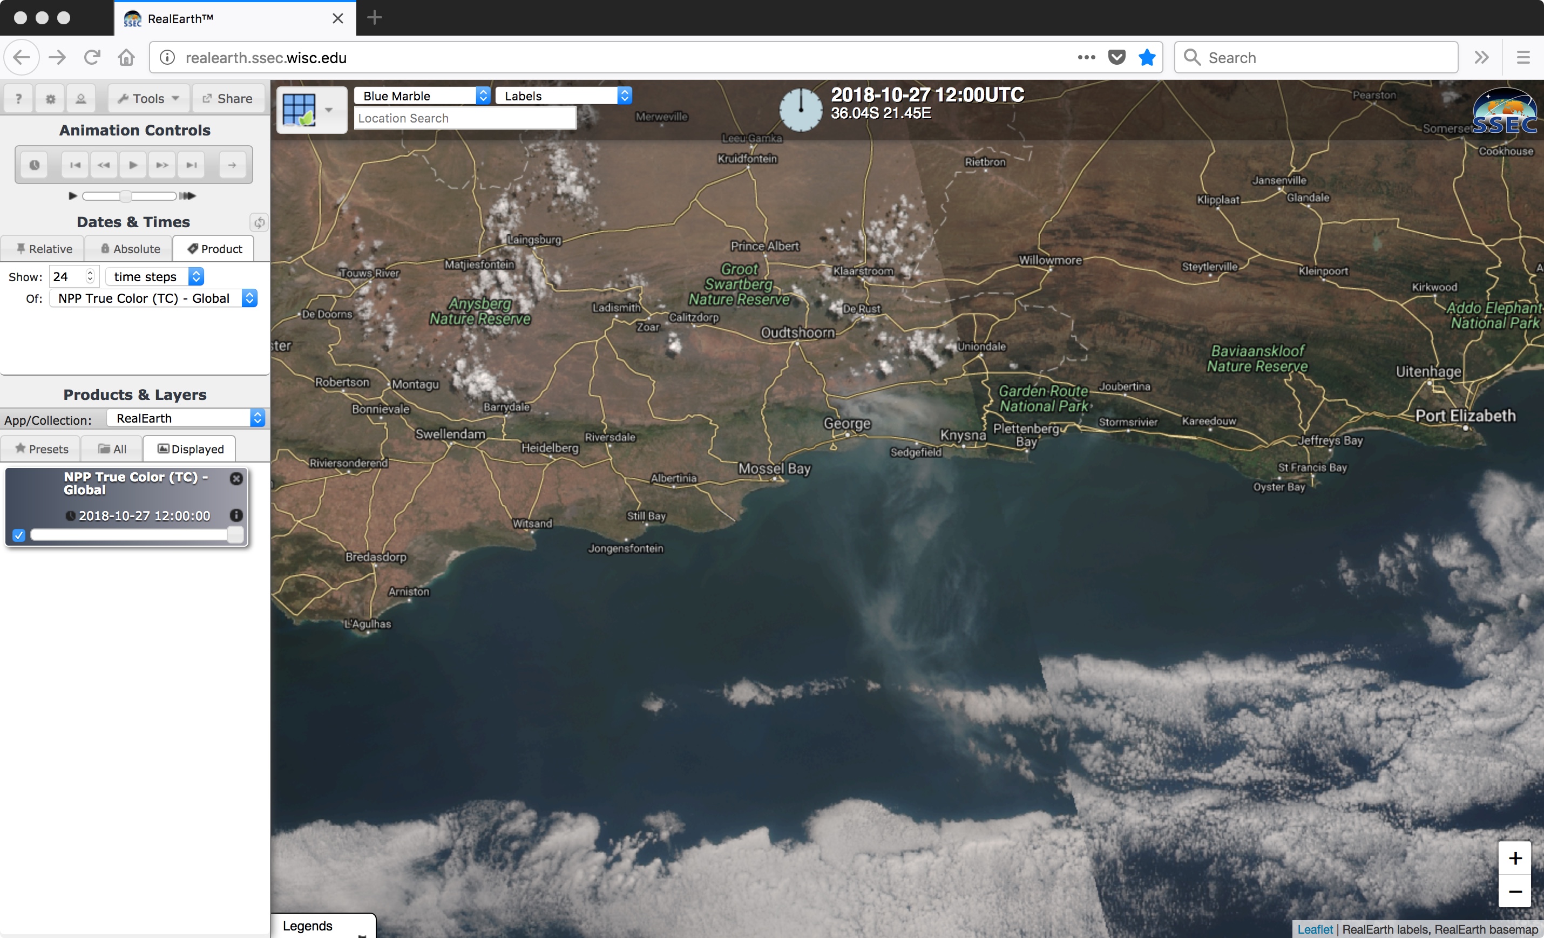Open a new browser tab

click(374, 18)
